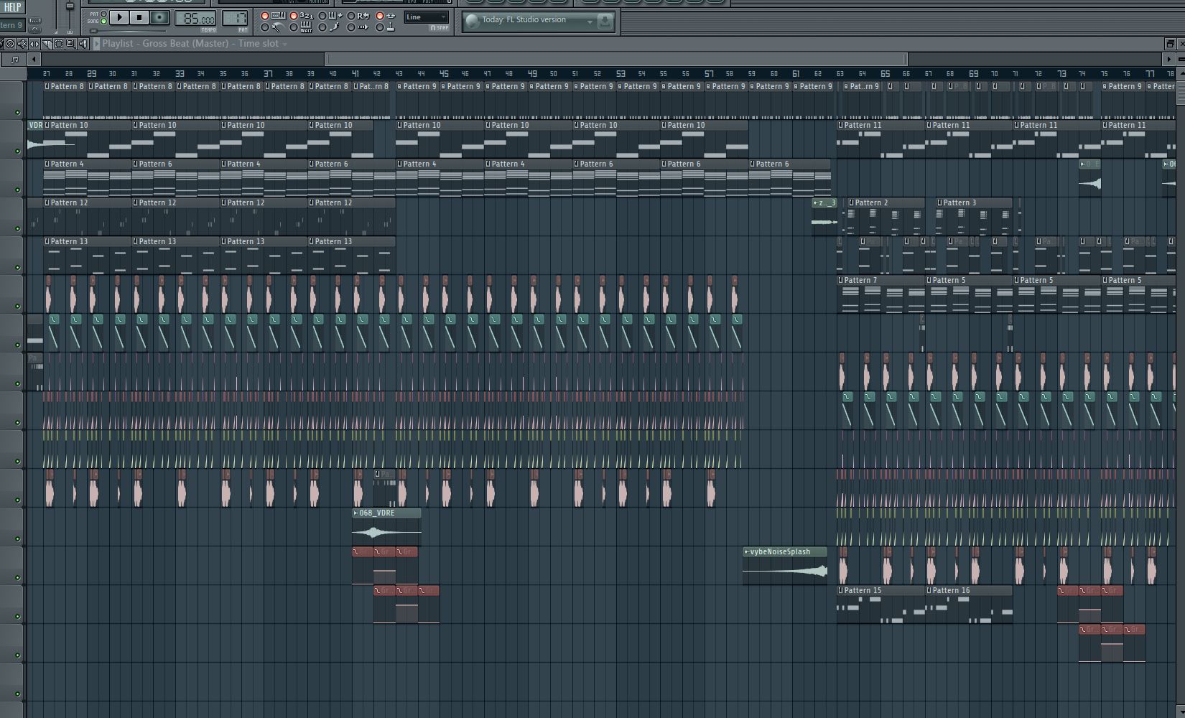Click bar 45 on the timeline ruler
This screenshot has height=718, width=1185.
point(444,74)
